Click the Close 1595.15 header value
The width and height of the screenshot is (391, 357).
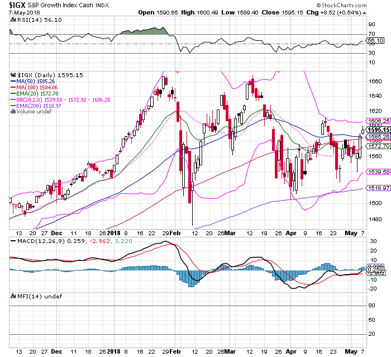(x=282, y=12)
